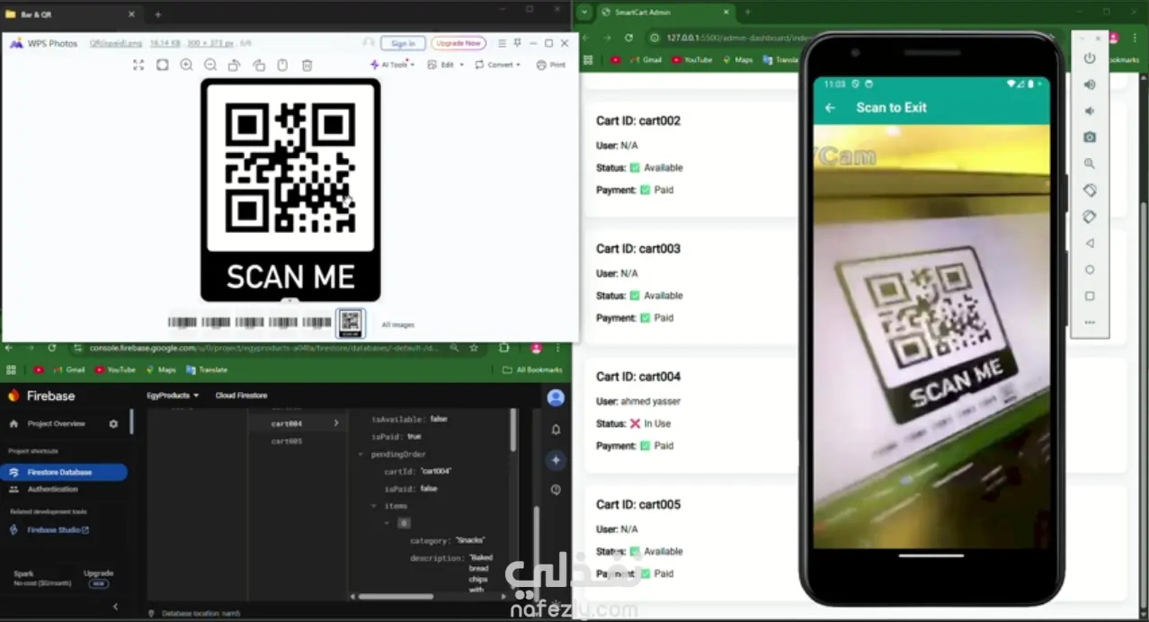The image size is (1149, 622).
Task: Click the copy icon in WPS Photos toolbar
Action: click(x=282, y=65)
